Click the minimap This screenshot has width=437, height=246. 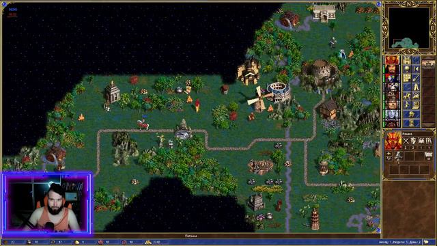(x=409, y=27)
